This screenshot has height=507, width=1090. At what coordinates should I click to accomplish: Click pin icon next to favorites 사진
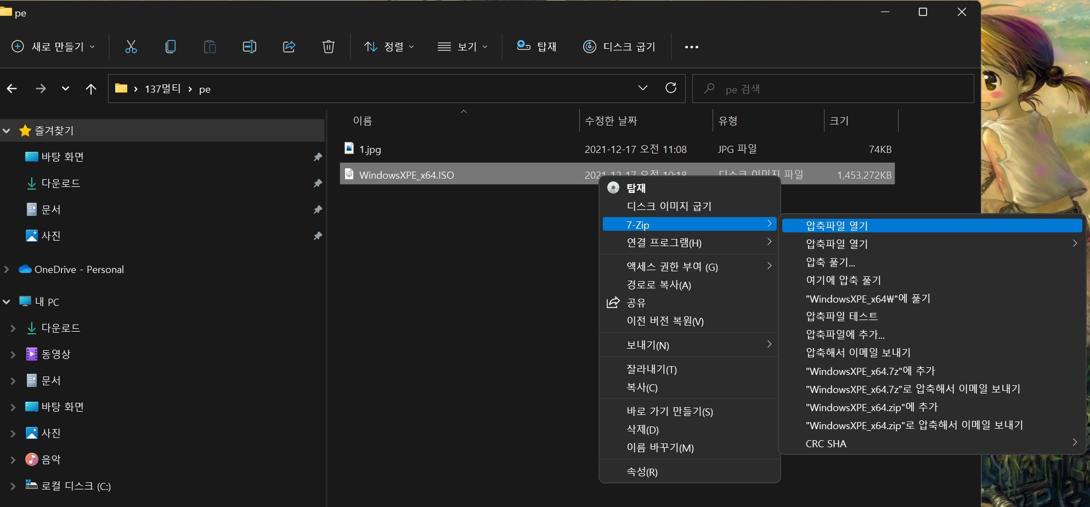[318, 236]
